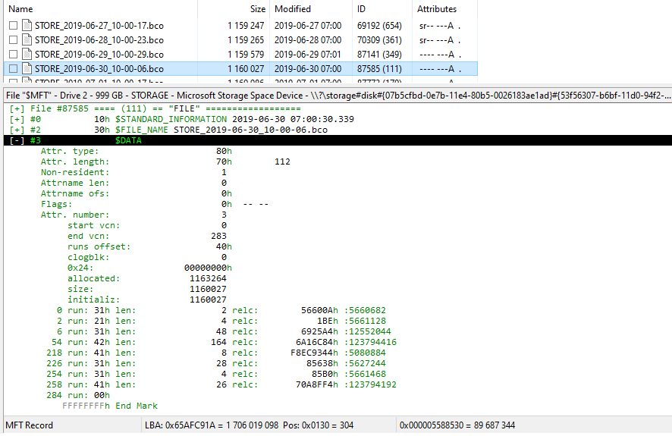672x436 pixels.
Task: Click run 254 cluster value 5661468
Action: tap(367, 374)
